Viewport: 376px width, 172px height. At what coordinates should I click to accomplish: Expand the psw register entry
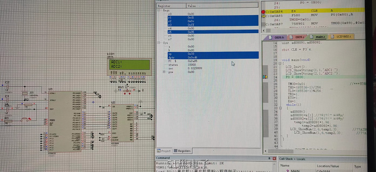click(164, 72)
